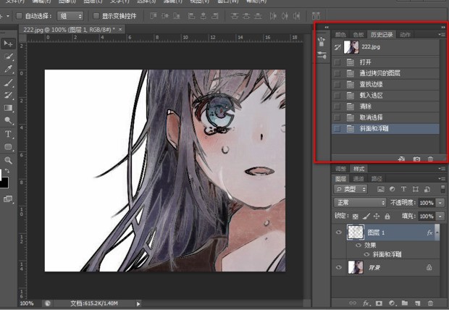Select the Type (T) tool
Screen dimensions: 449x310
point(9,135)
